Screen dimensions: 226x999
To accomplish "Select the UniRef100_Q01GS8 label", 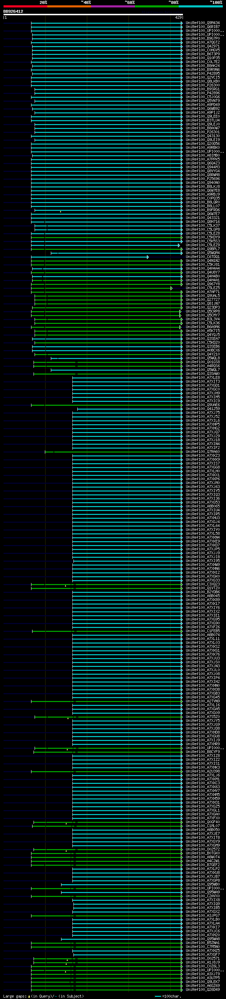I will [203, 362].
